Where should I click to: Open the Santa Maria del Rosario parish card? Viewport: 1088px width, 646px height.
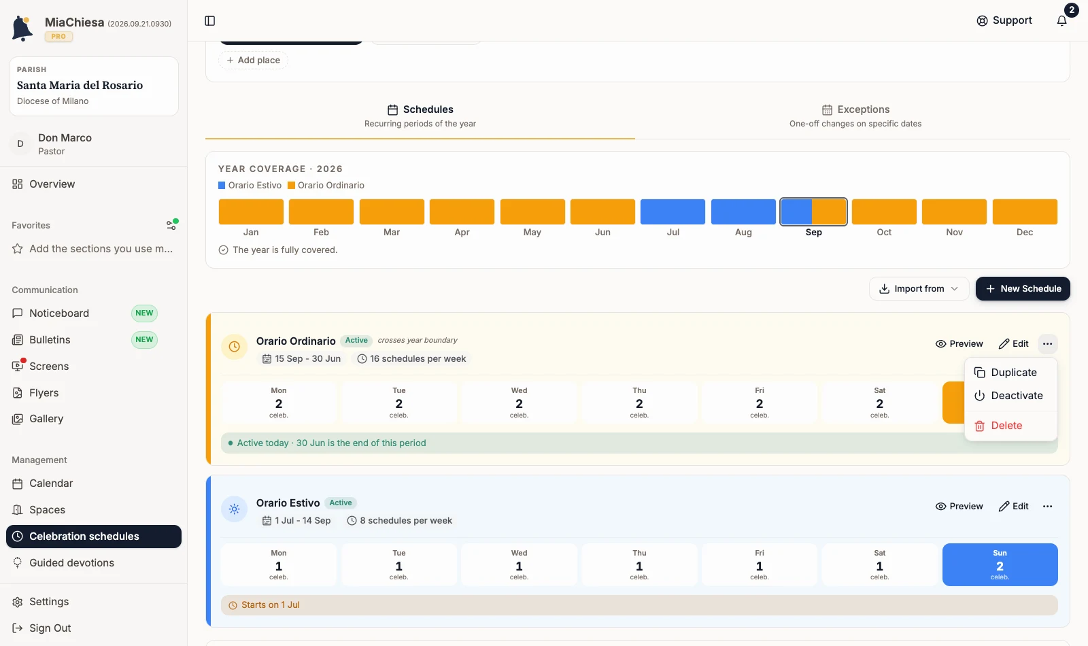(94, 86)
